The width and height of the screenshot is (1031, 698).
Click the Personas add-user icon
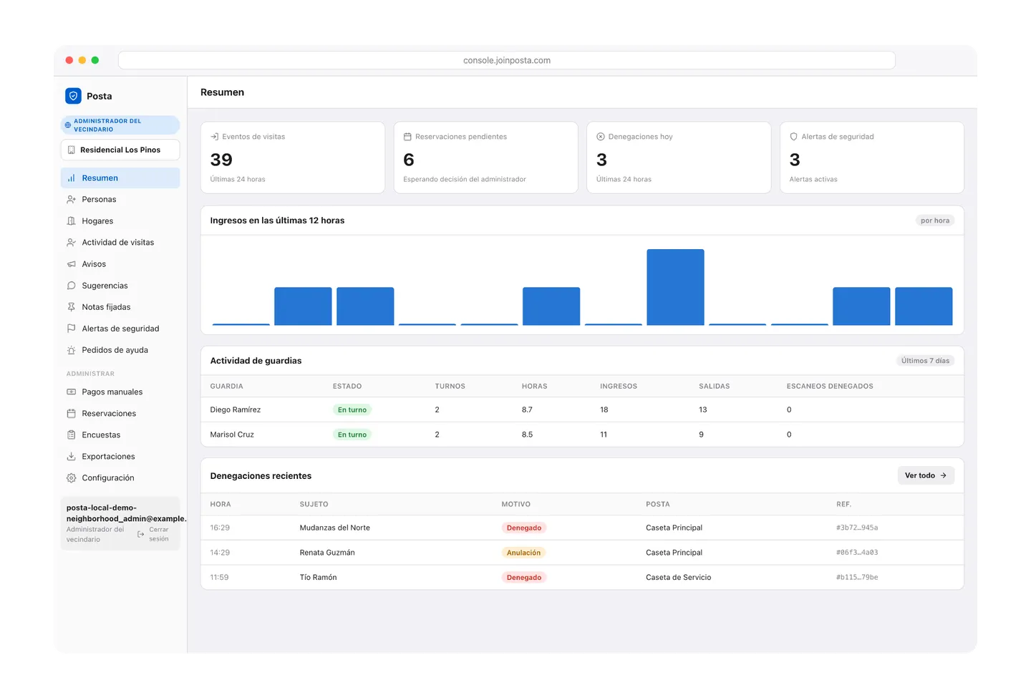pos(72,200)
